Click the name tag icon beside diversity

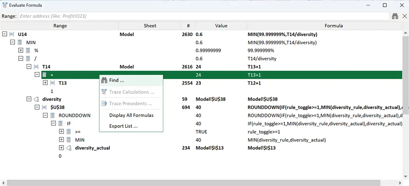pos(36,99)
